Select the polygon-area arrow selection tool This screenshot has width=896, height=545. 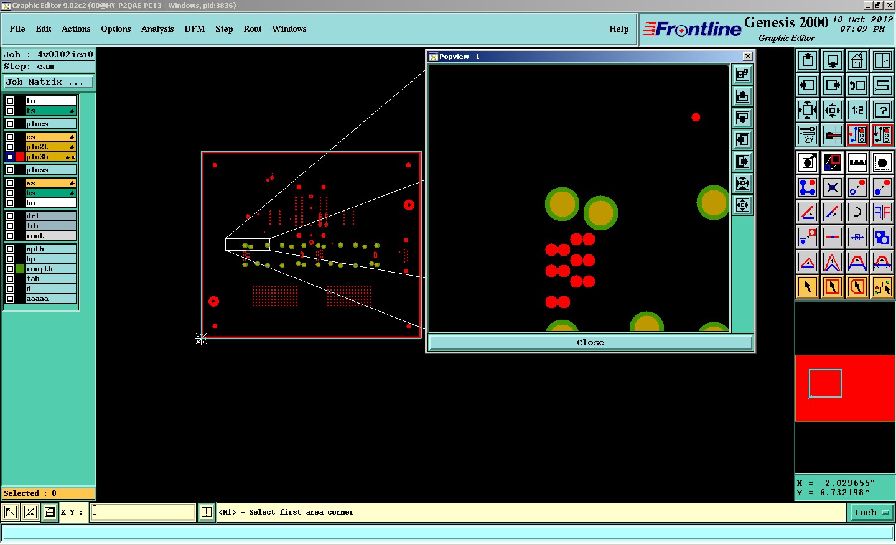[857, 287]
